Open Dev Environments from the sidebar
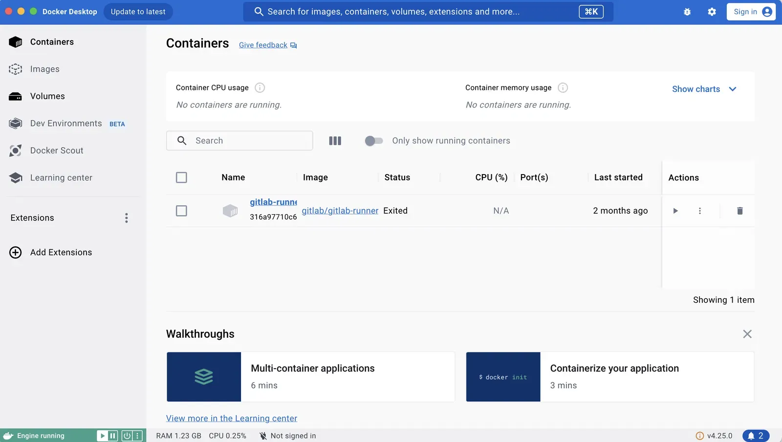 (66, 123)
